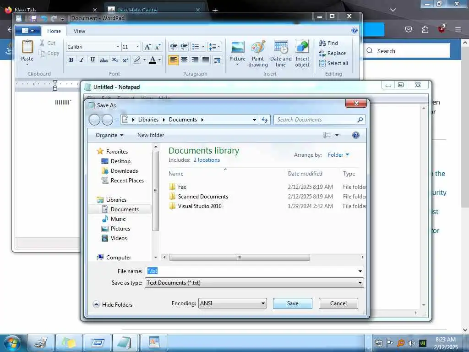This screenshot has height=352, width=469.
Task: Click New folder in Save As dialog
Action: coord(151,135)
